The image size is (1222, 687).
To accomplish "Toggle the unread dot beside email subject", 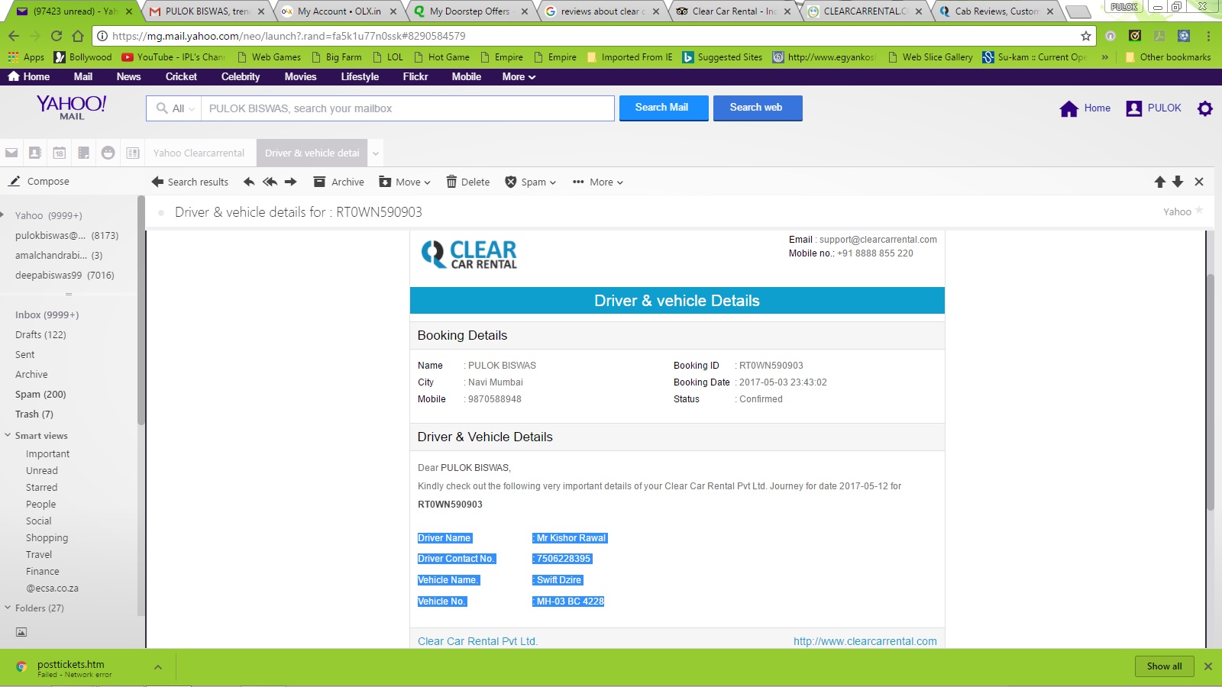I will [x=161, y=213].
